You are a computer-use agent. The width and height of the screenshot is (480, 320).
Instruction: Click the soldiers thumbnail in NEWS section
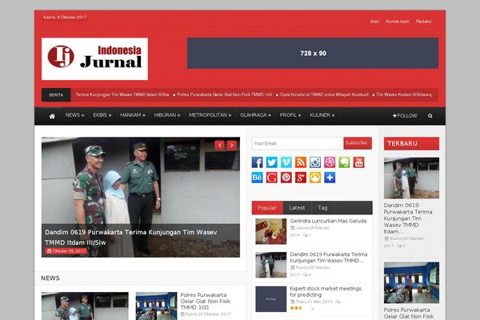(85, 306)
